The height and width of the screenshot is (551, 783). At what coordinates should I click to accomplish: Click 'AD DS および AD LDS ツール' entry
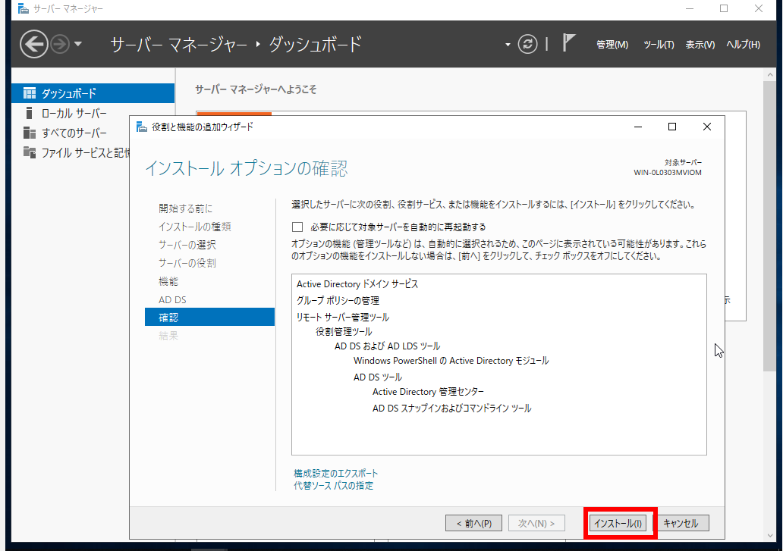pyautogui.click(x=387, y=346)
